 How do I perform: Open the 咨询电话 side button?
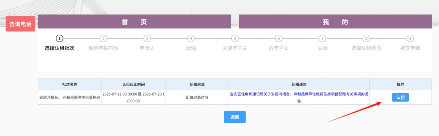20,24
